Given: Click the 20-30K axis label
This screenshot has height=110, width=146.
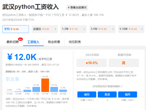Looking at the screenshot, I should pyautogui.click(x=63, y=94).
